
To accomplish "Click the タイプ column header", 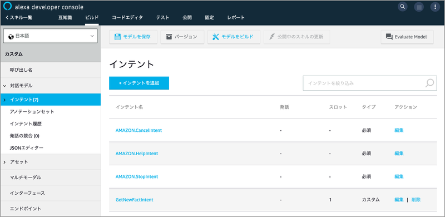I will (369, 107).
